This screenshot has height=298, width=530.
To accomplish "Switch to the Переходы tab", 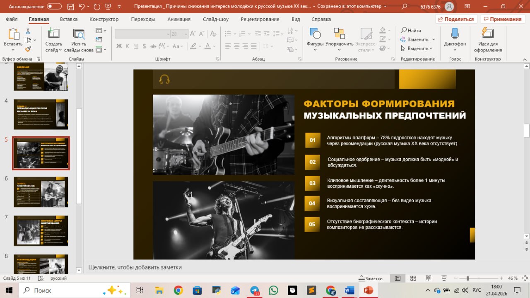I will (x=143, y=19).
